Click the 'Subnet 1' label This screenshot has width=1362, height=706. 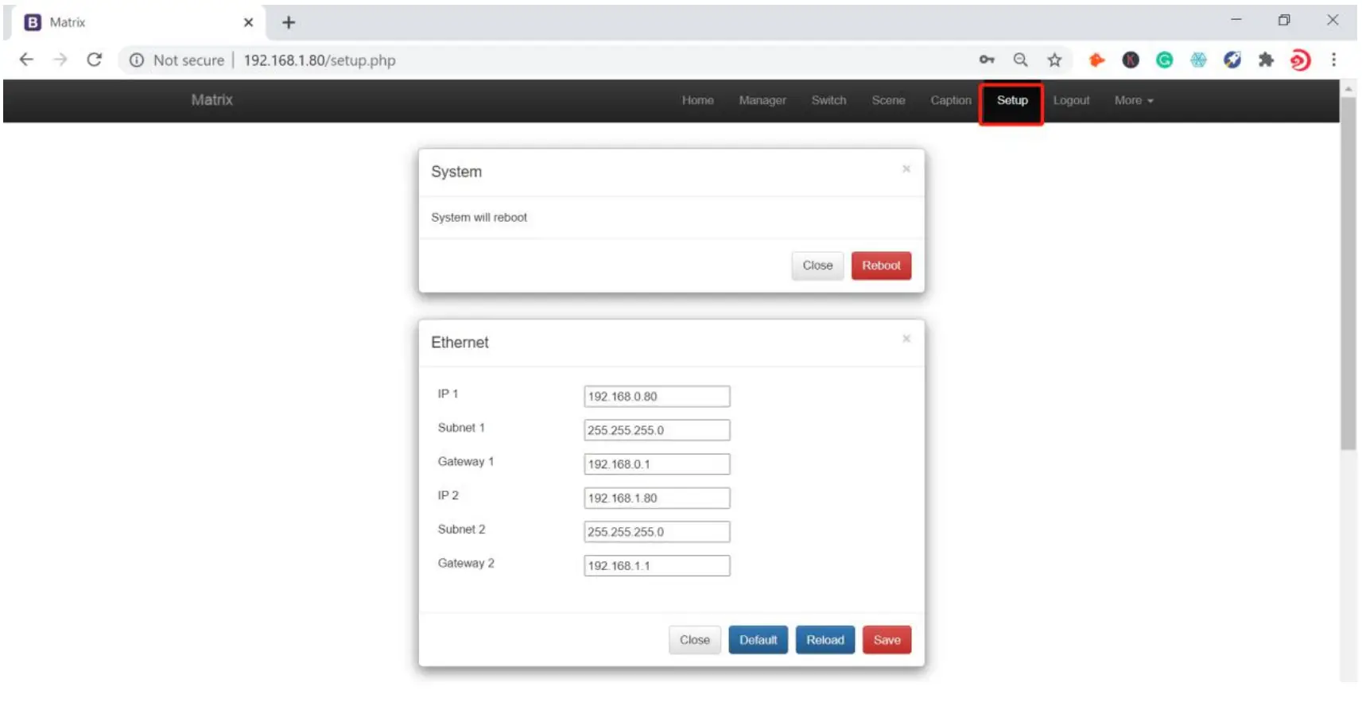tap(461, 428)
